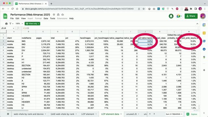Click the HEADER cell in row 21
The height and width of the screenshot is (117, 208).
[x=28, y=96]
